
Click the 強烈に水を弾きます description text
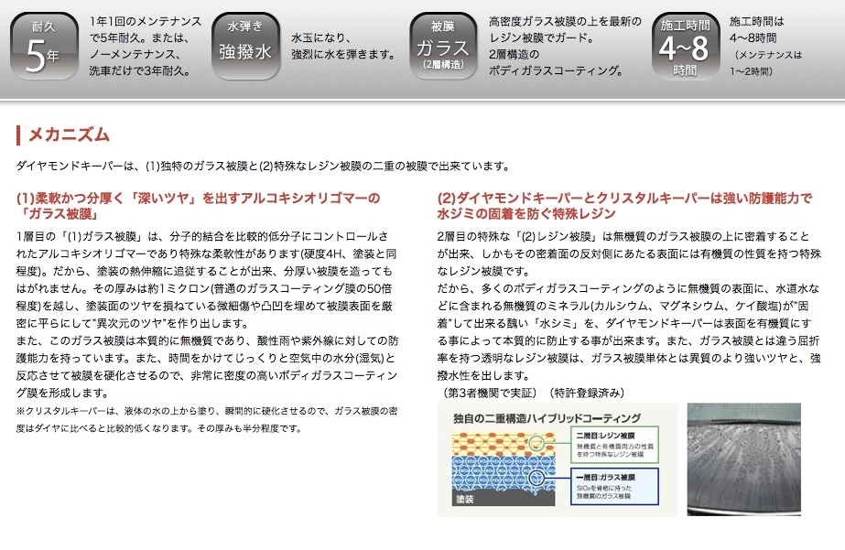(x=342, y=54)
